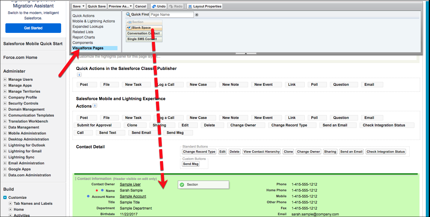The width and height of the screenshot is (430, 217).
Task: Click the Sample Title field value
Action: 130,202
